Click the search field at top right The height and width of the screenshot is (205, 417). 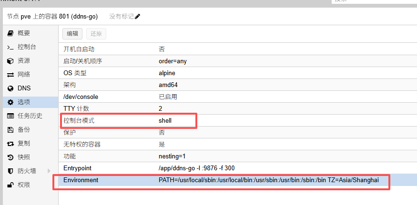pyautogui.click(x=374, y=1)
